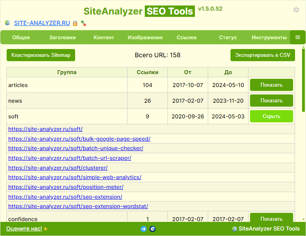
Task: Open the https://site-analyzer.ru/soft/ link
Action: click(45, 129)
